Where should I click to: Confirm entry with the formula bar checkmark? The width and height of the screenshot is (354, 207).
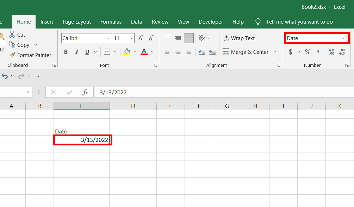(x=69, y=92)
